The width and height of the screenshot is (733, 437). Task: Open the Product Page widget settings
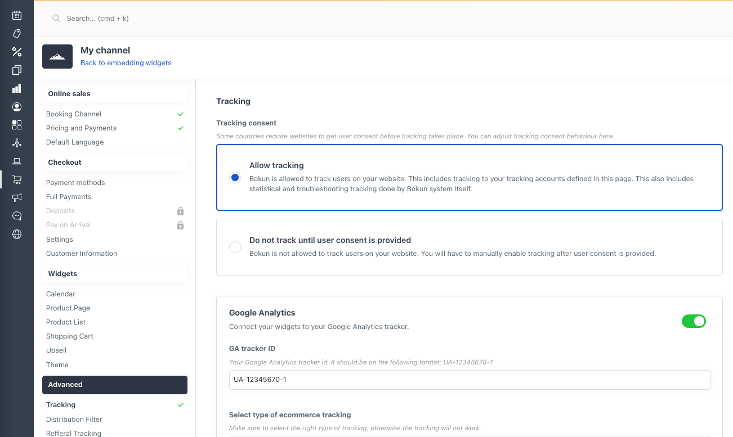[68, 308]
